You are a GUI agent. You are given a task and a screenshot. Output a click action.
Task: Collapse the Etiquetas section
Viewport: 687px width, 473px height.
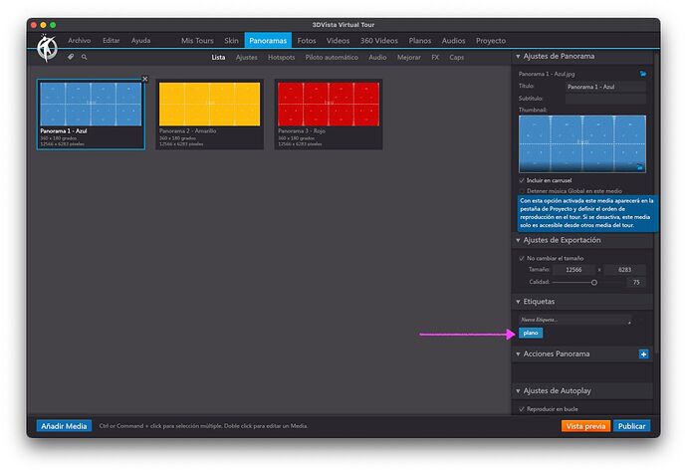[x=518, y=302]
